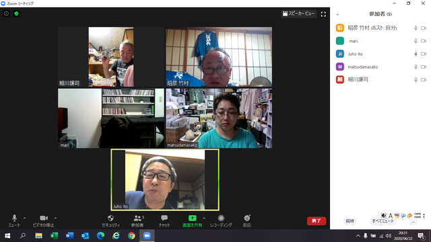
Task: Toggle microphone icon for mari
Action: click(x=416, y=41)
